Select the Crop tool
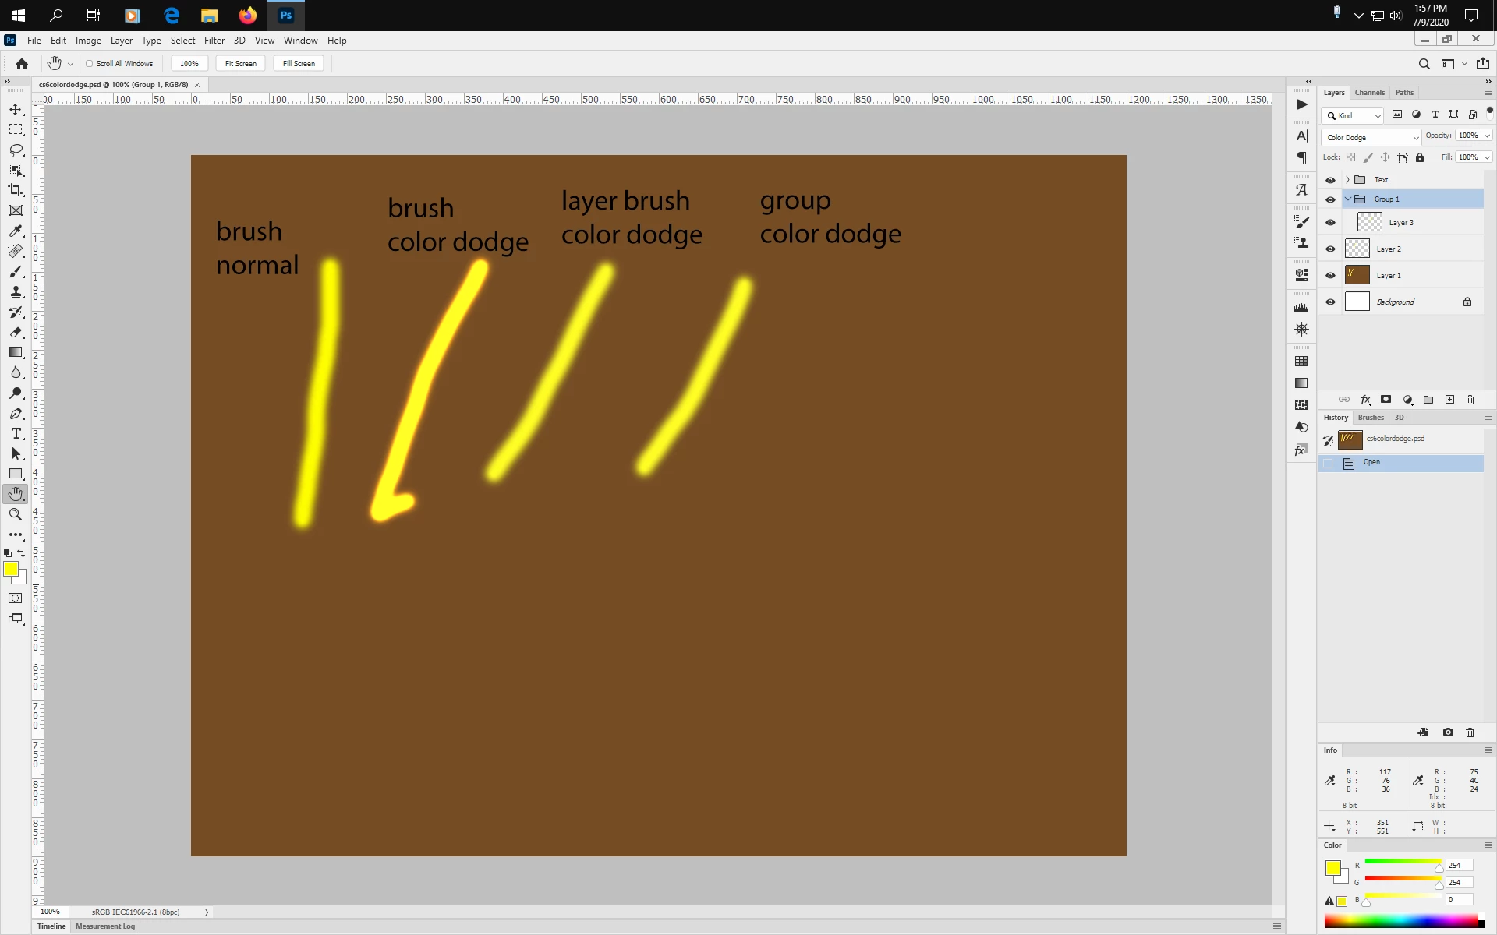 [x=16, y=190]
